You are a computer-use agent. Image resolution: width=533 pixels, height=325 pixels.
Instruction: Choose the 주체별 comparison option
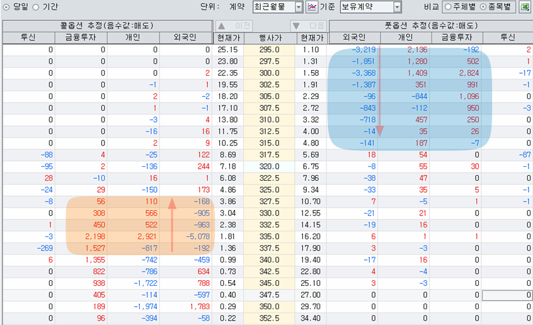[447, 8]
